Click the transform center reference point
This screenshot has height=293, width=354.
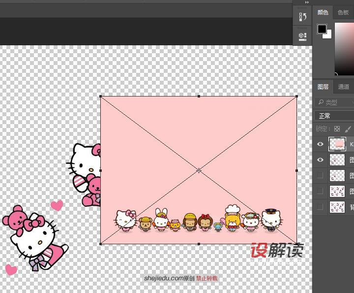click(199, 170)
